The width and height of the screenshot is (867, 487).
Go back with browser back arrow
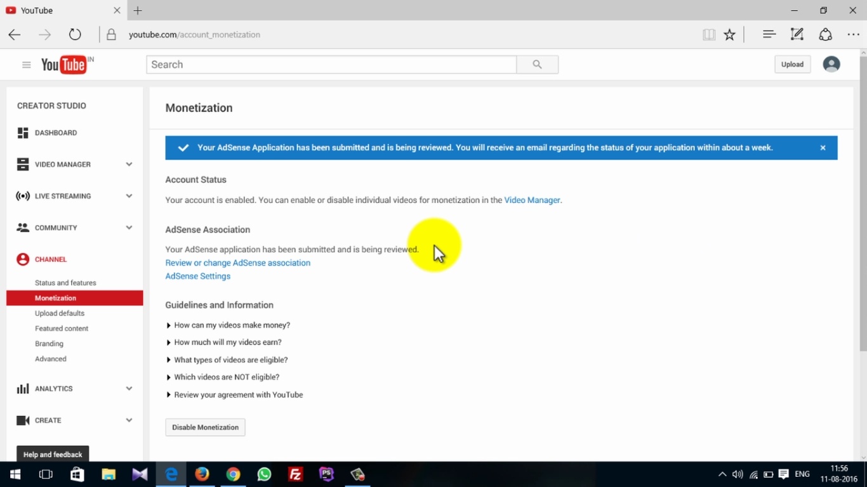[15, 35]
